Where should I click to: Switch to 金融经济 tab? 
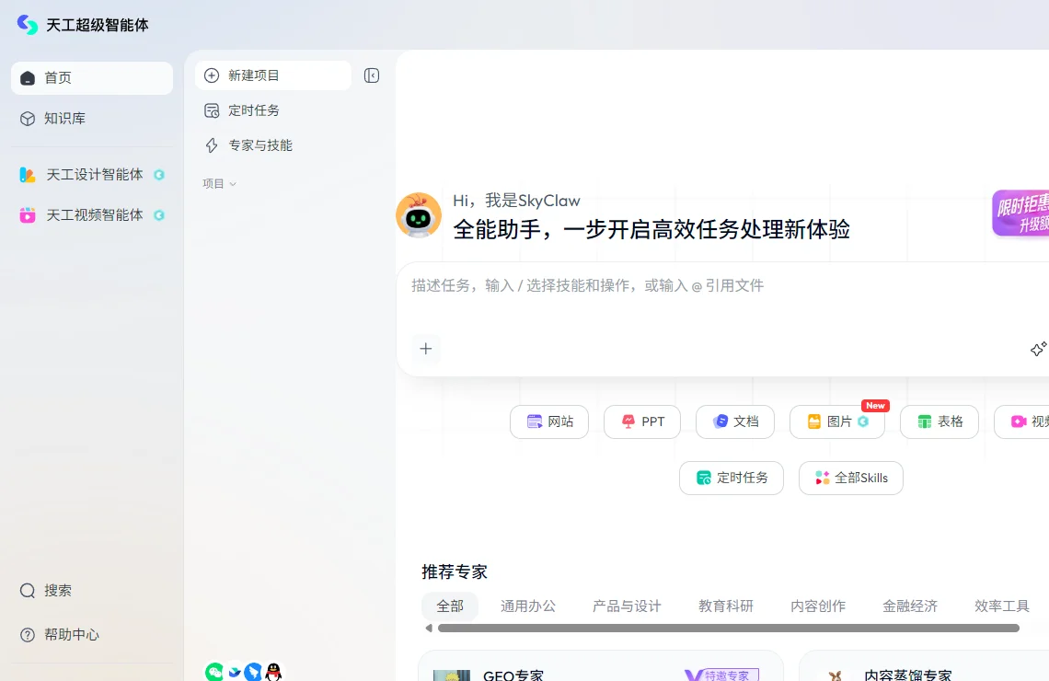click(910, 606)
